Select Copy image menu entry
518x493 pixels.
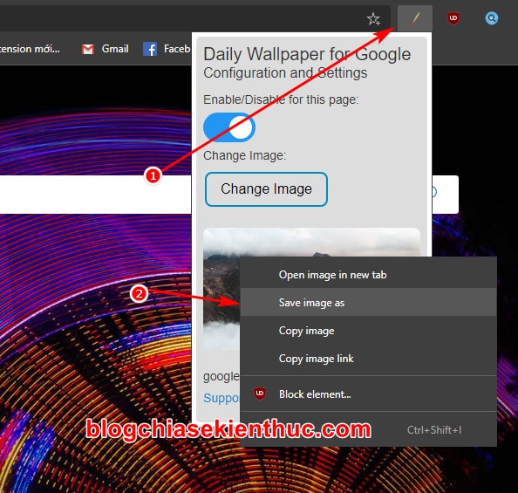pos(368,331)
